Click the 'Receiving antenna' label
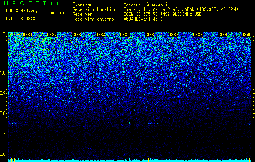Screen dimensions: 255x162 tap(93, 19)
